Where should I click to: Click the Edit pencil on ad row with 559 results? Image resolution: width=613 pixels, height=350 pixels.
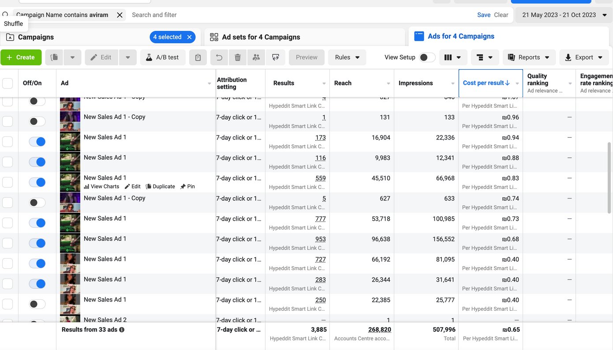(x=133, y=187)
